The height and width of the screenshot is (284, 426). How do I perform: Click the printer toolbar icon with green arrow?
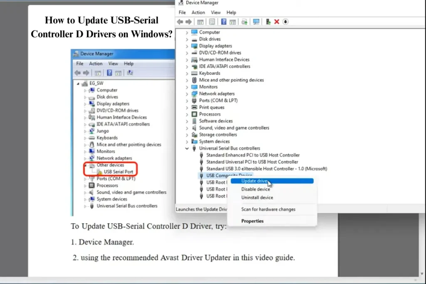pyautogui.click(x=244, y=22)
